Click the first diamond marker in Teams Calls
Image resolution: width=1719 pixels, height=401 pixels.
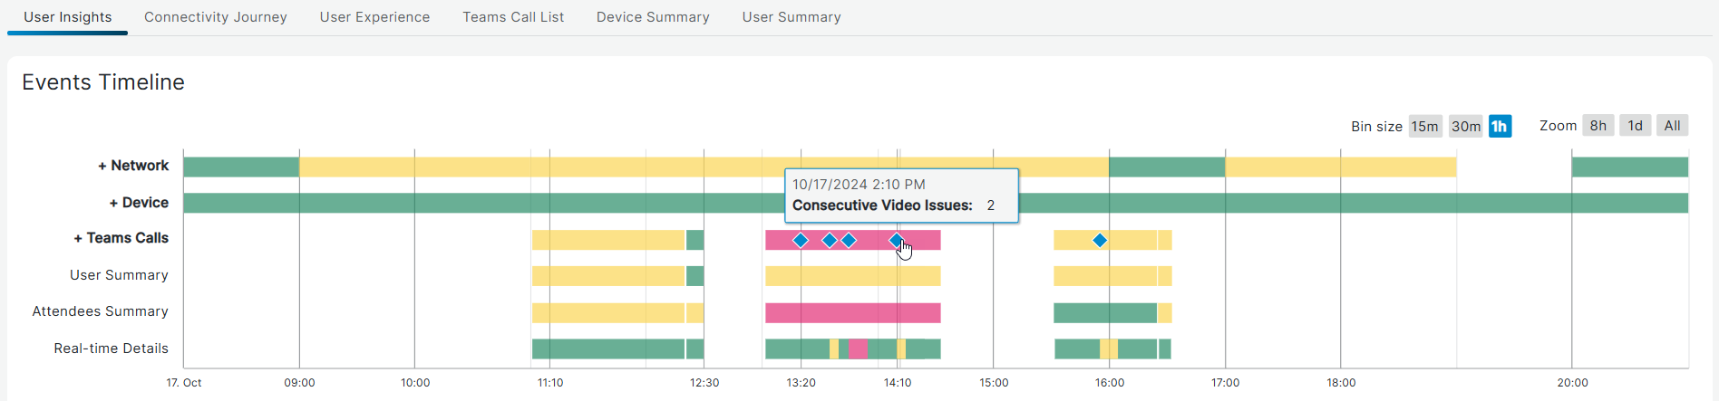(801, 240)
